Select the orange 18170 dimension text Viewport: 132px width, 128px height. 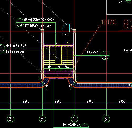click(x=108, y=22)
